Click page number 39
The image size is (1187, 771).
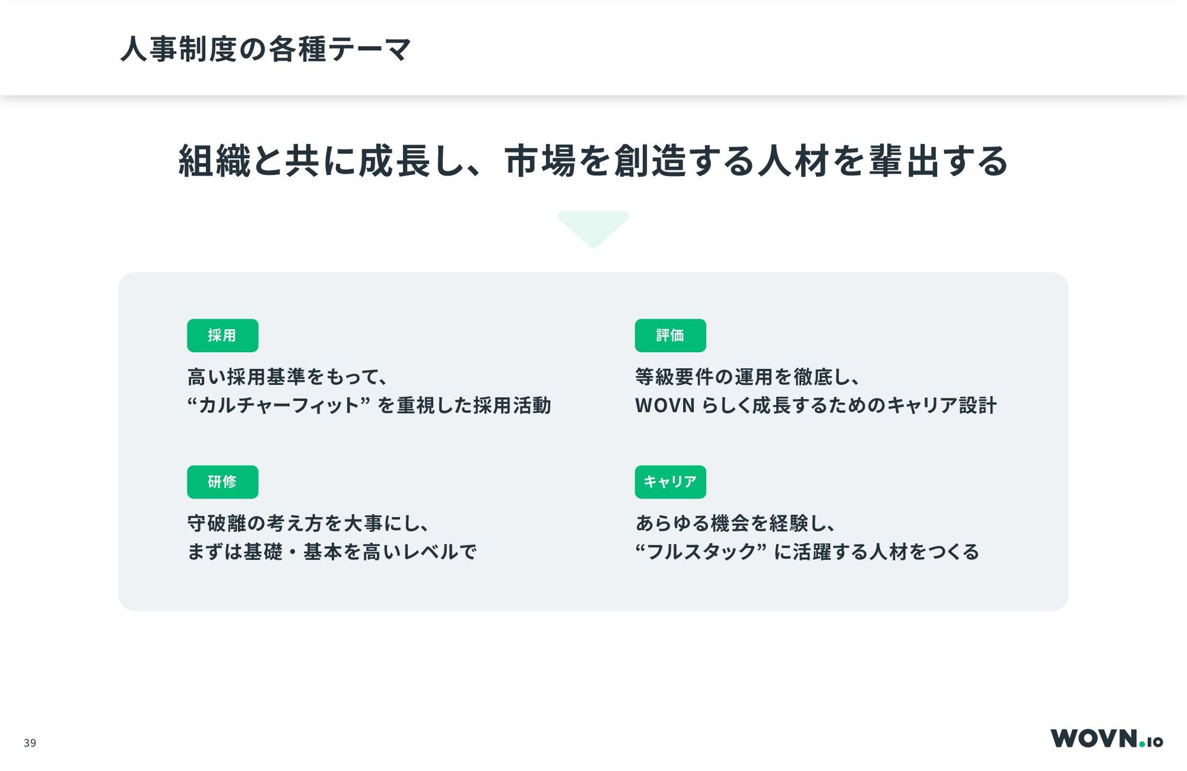click(30, 743)
